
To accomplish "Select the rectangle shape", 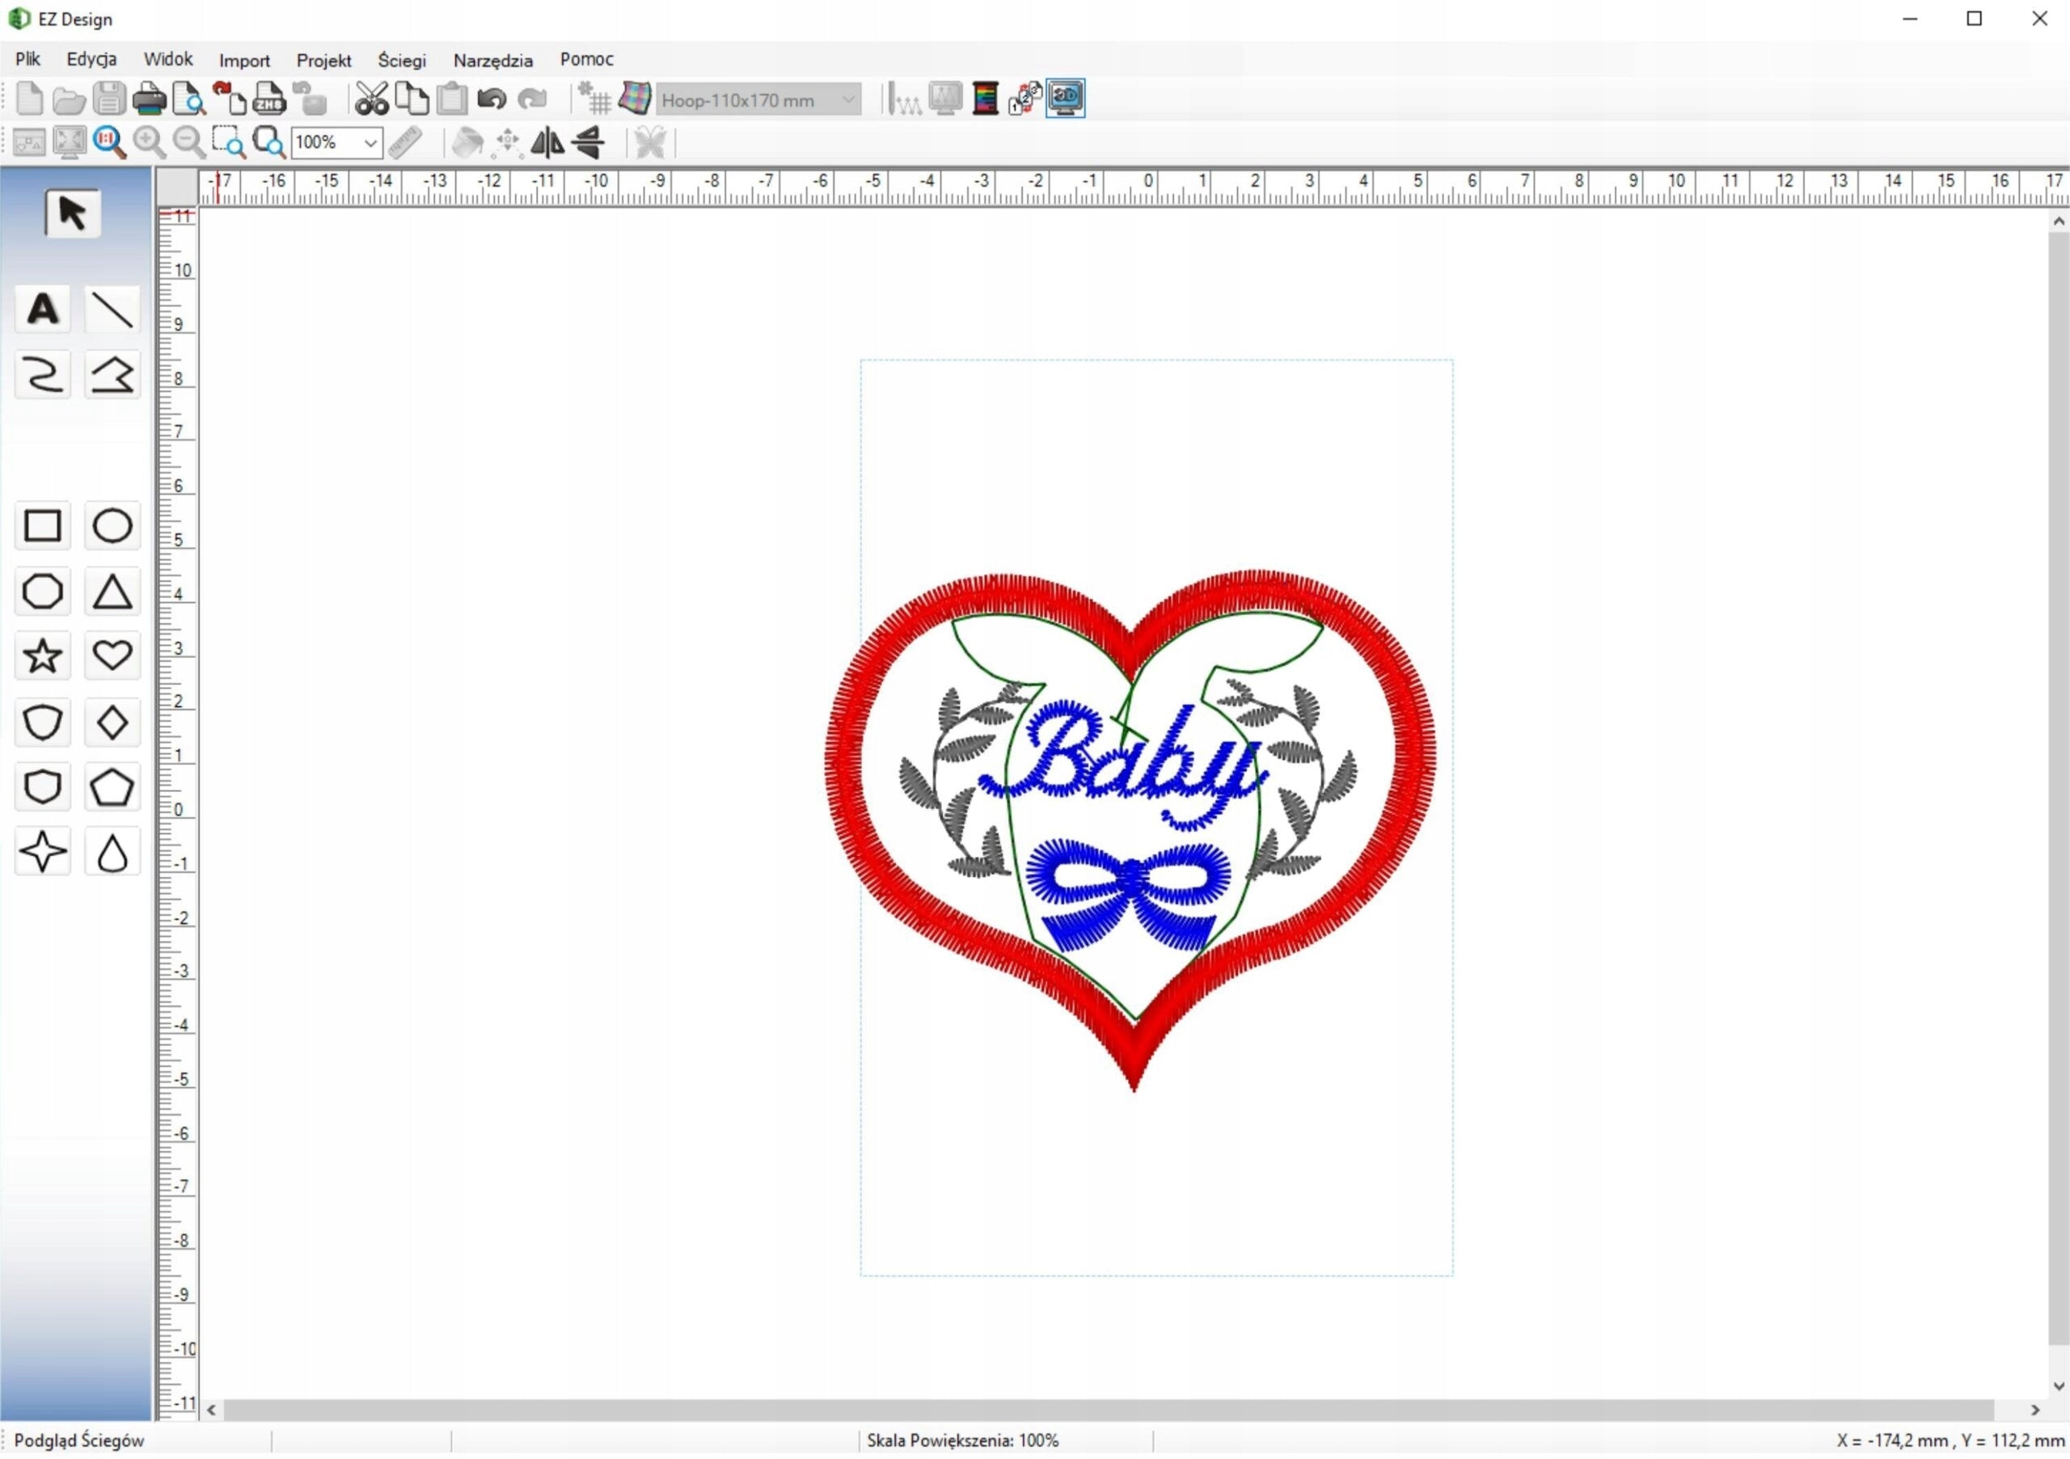I will click(x=42, y=525).
